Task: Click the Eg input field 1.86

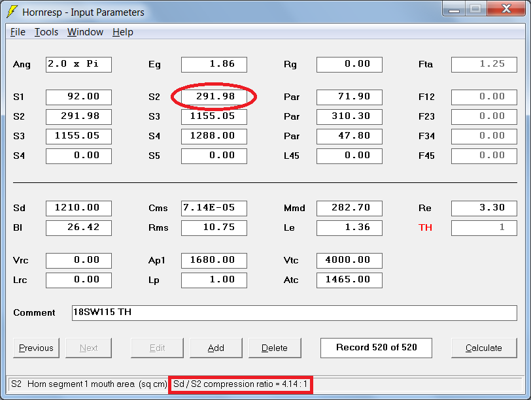Action: click(x=214, y=65)
